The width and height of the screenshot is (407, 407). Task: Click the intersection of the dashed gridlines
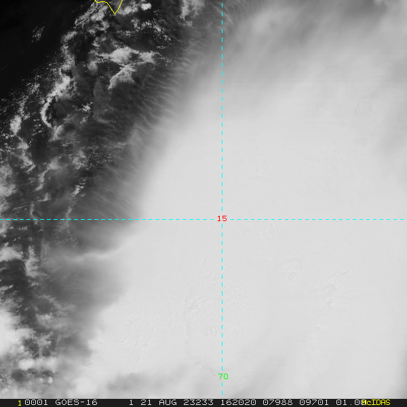coord(222,219)
